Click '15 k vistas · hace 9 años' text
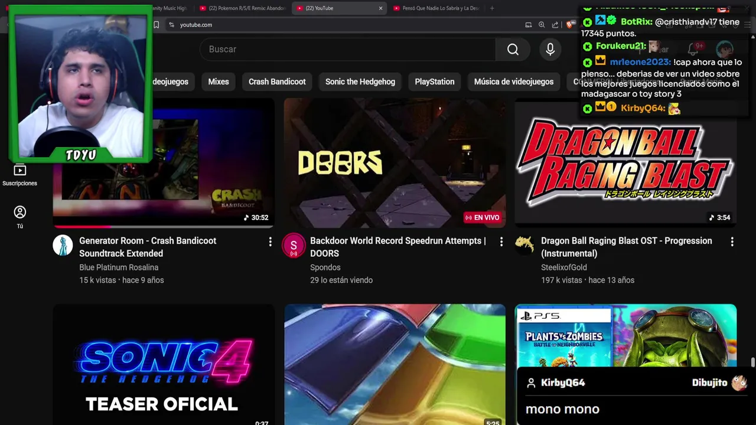 tap(122, 280)
